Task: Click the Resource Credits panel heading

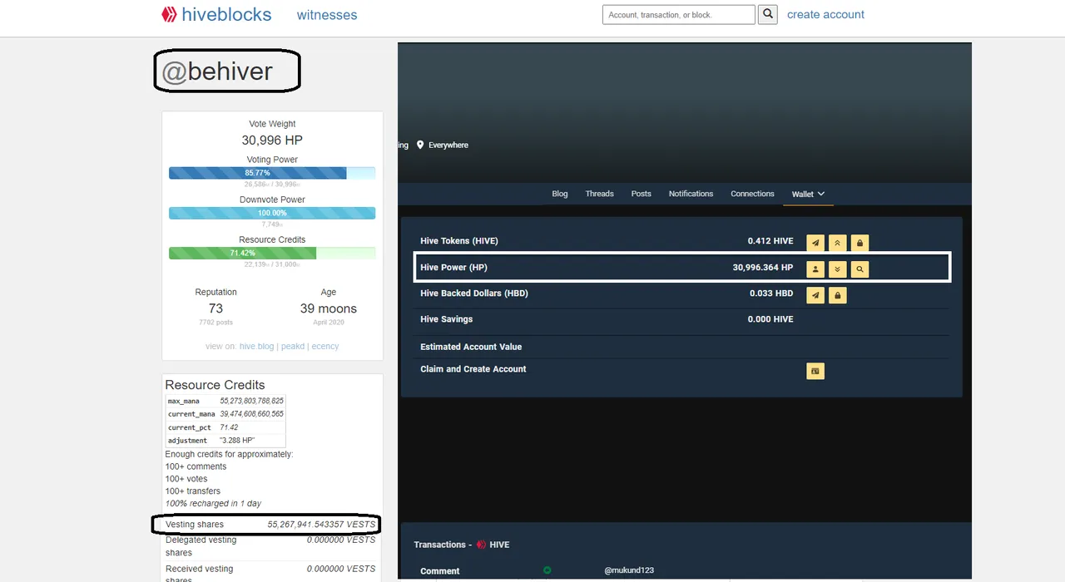Action: point(215,385)
